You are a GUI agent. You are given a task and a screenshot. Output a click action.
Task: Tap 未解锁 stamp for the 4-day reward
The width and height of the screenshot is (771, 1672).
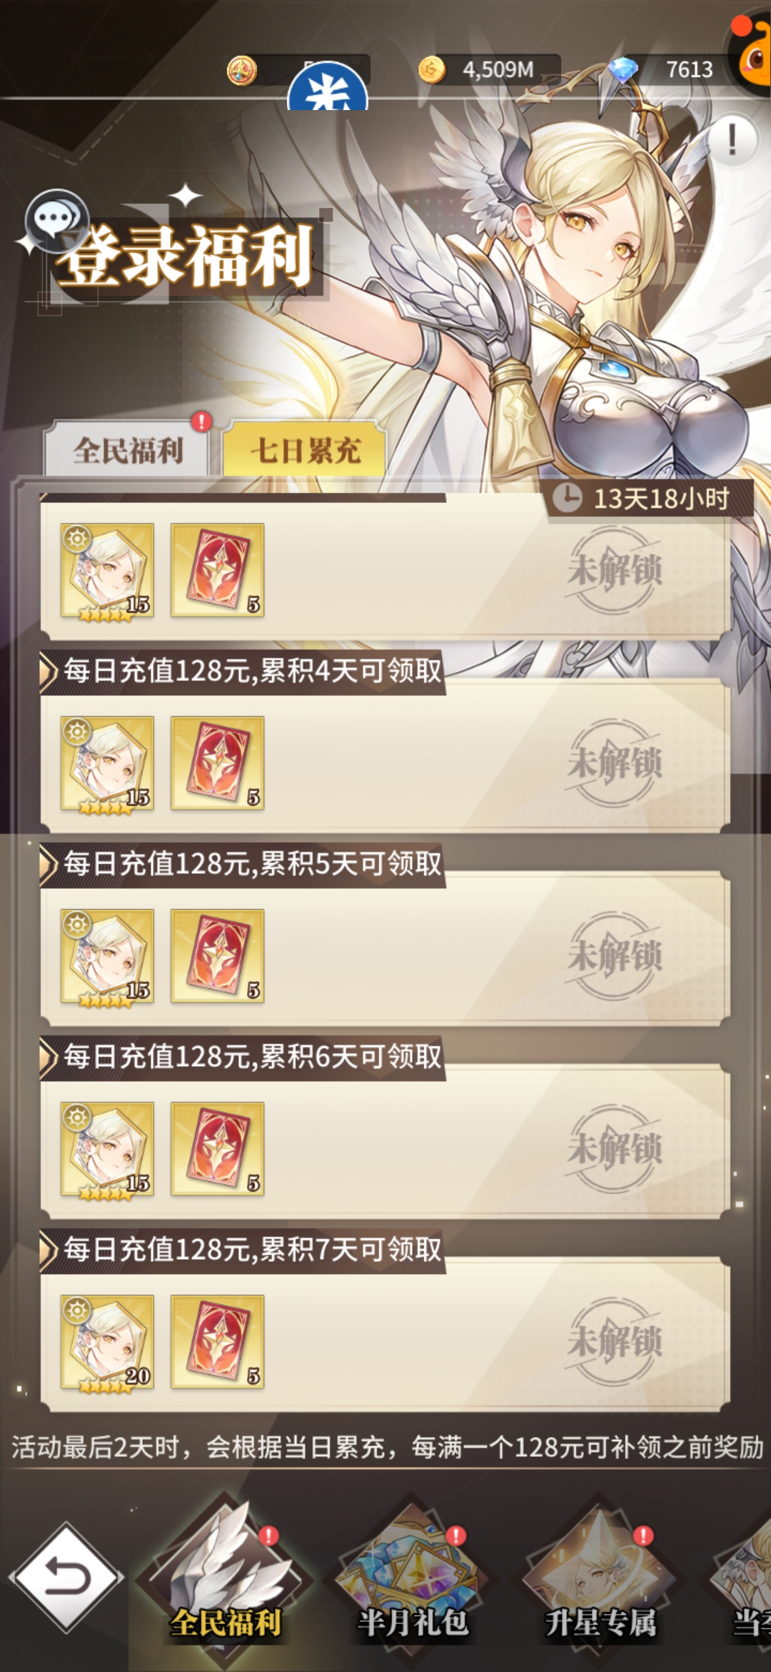coord(615,762)
